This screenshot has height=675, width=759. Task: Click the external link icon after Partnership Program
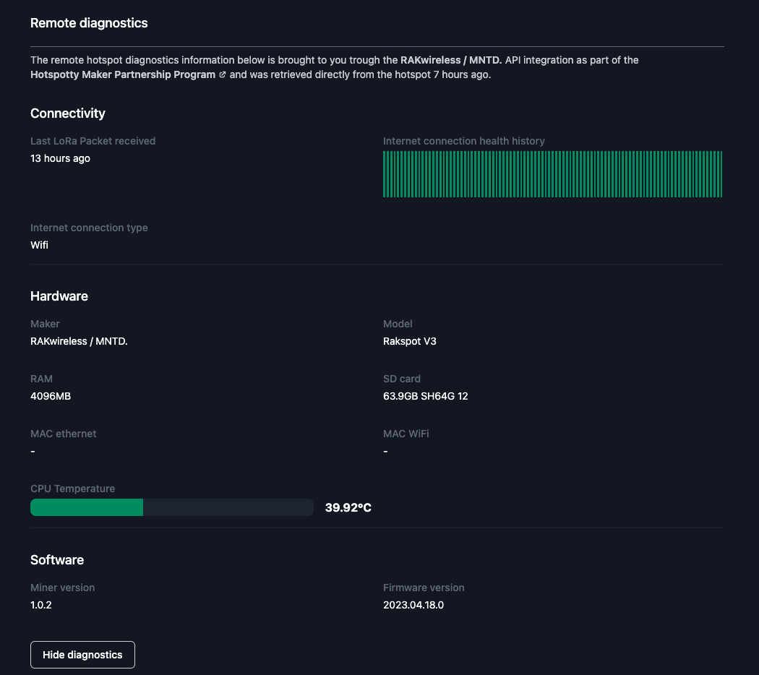(x=222, y=74)
